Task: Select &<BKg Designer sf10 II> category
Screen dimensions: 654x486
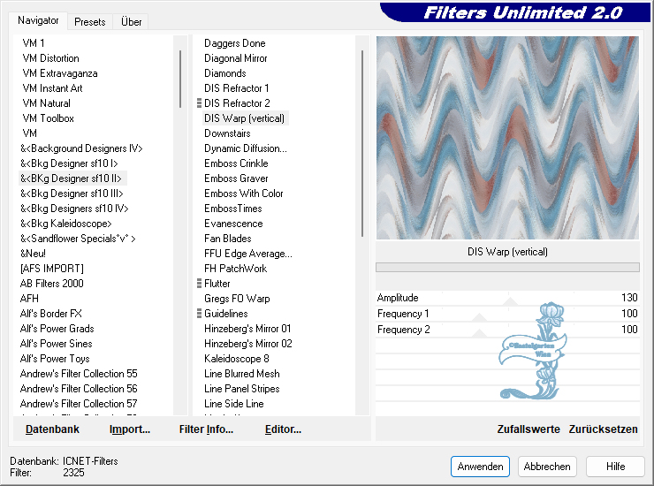Action: coord(71,178)
